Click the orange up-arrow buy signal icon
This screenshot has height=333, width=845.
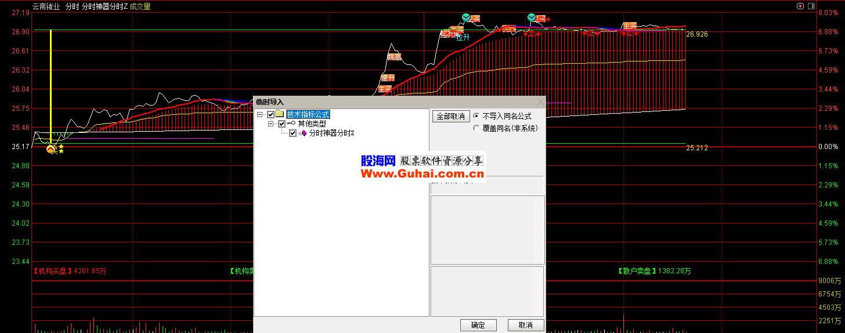point(50,150)
